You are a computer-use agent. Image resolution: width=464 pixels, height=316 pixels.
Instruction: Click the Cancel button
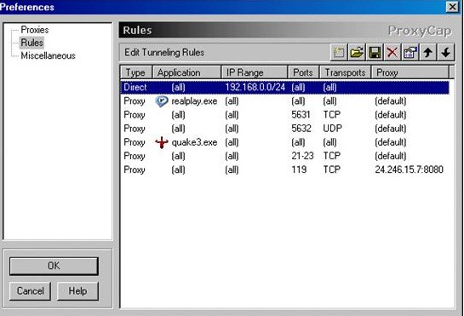point(30,290)
